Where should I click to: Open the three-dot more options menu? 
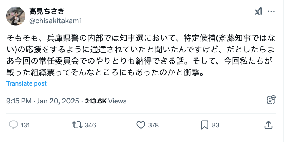click(271, 11)
